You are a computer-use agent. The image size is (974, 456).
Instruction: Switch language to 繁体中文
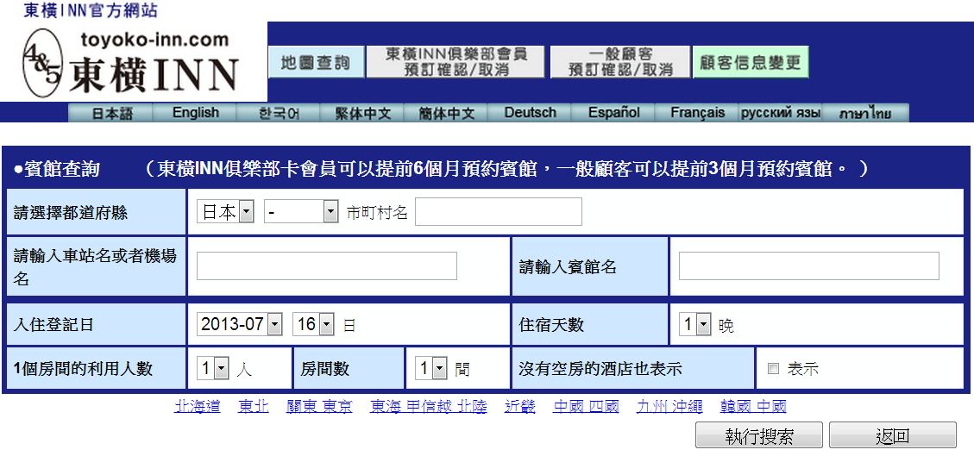pyautogui.click(x=362, y=113)
